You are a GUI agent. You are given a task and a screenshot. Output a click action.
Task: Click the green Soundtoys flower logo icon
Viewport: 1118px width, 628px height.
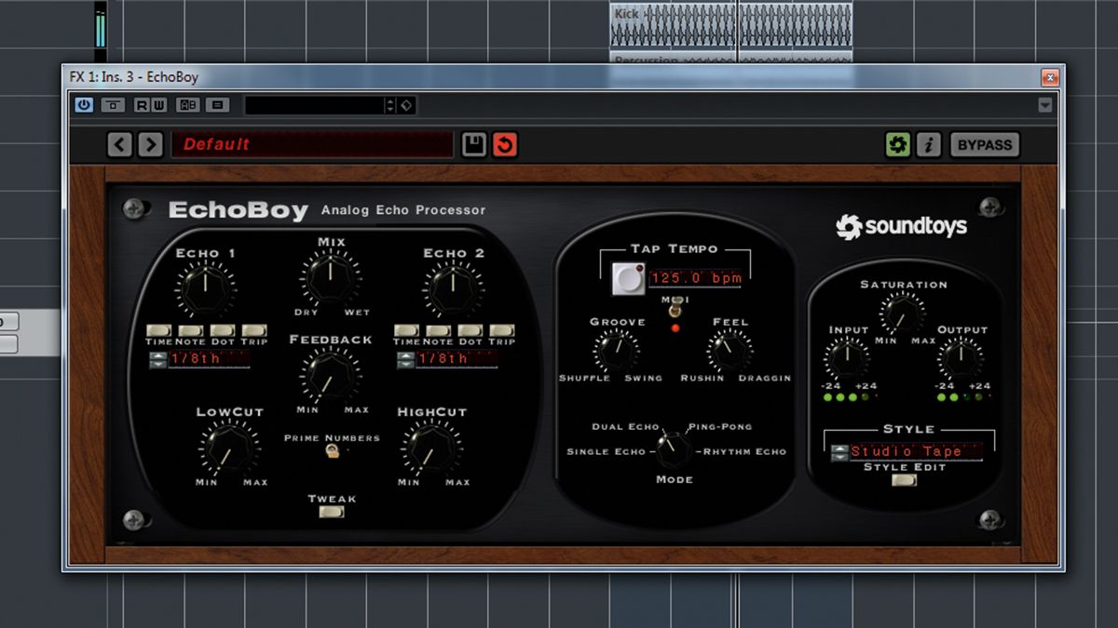[x=896, y=144]
